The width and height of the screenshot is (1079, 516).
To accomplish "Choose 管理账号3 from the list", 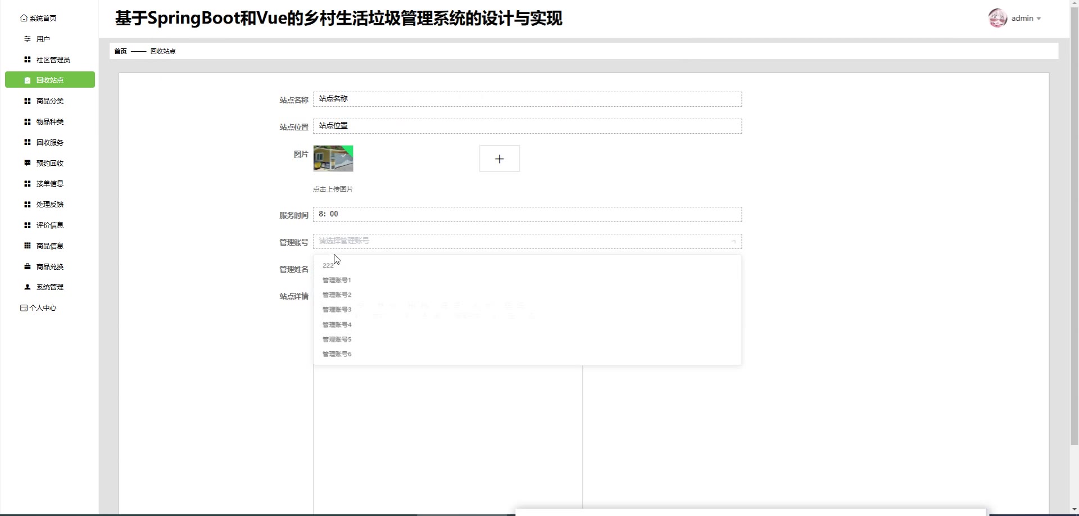I will pyautogui.click(x=527, y=310).
